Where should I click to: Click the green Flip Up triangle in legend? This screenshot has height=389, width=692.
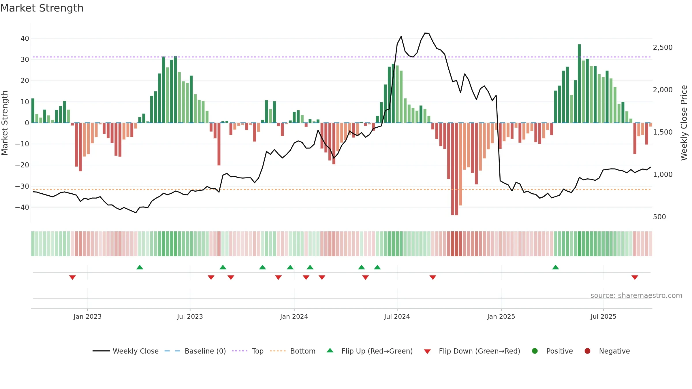click(x=330, y=350)
